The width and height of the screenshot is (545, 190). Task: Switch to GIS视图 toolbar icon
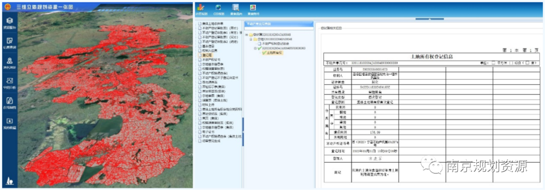(218, 7)
